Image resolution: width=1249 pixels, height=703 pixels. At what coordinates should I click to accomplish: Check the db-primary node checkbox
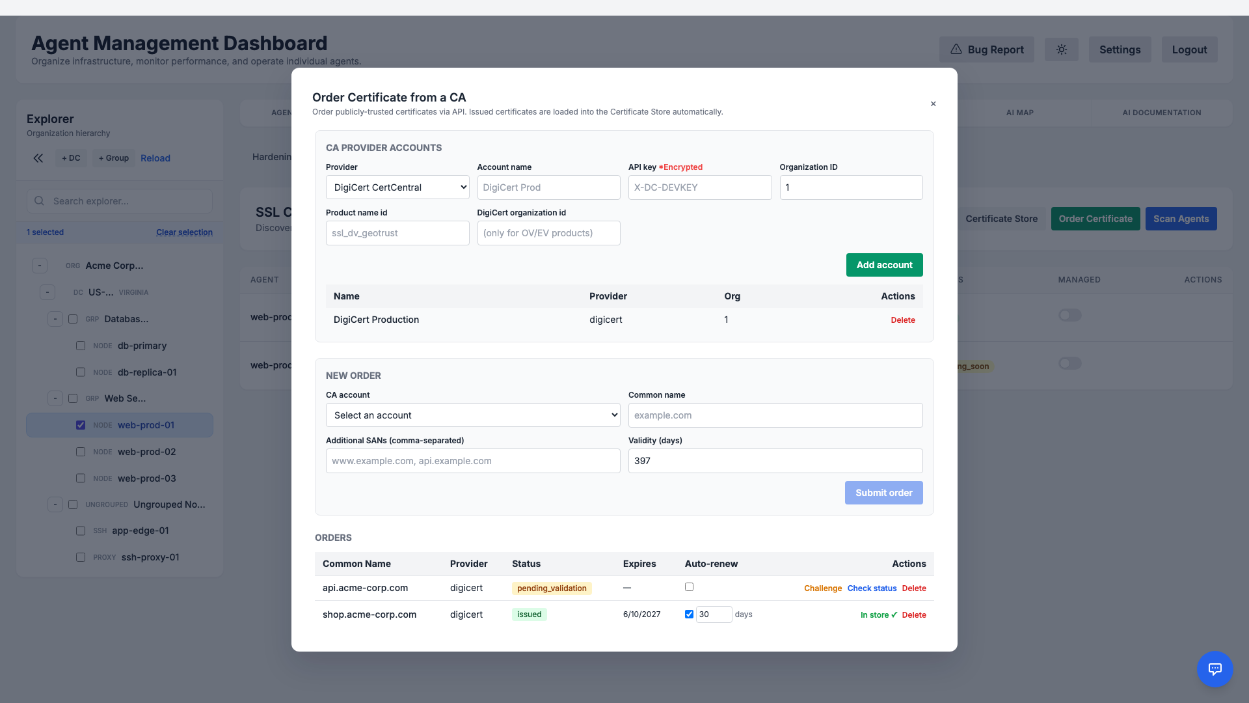[x=81, y=346]
